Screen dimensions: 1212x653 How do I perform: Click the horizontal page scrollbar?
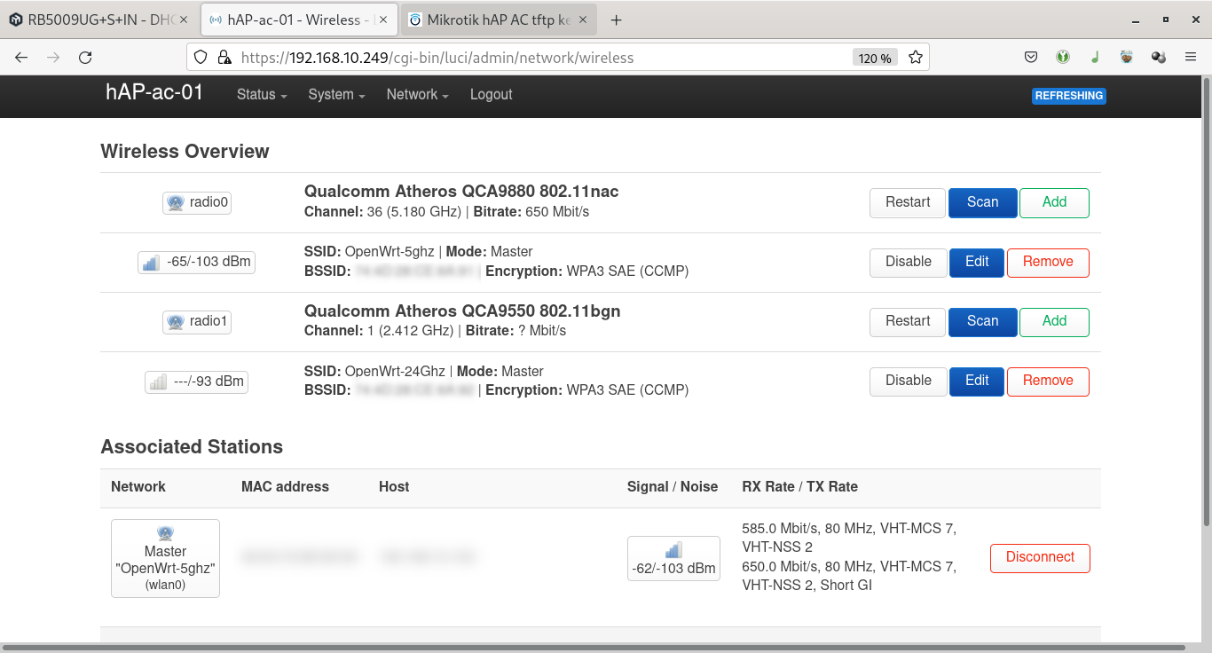pyautogui.click(x=594, y=648)
